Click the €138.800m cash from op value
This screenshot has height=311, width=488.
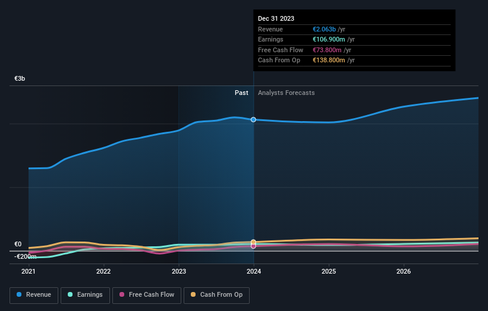pyautogui.click(x=329, y=61)
